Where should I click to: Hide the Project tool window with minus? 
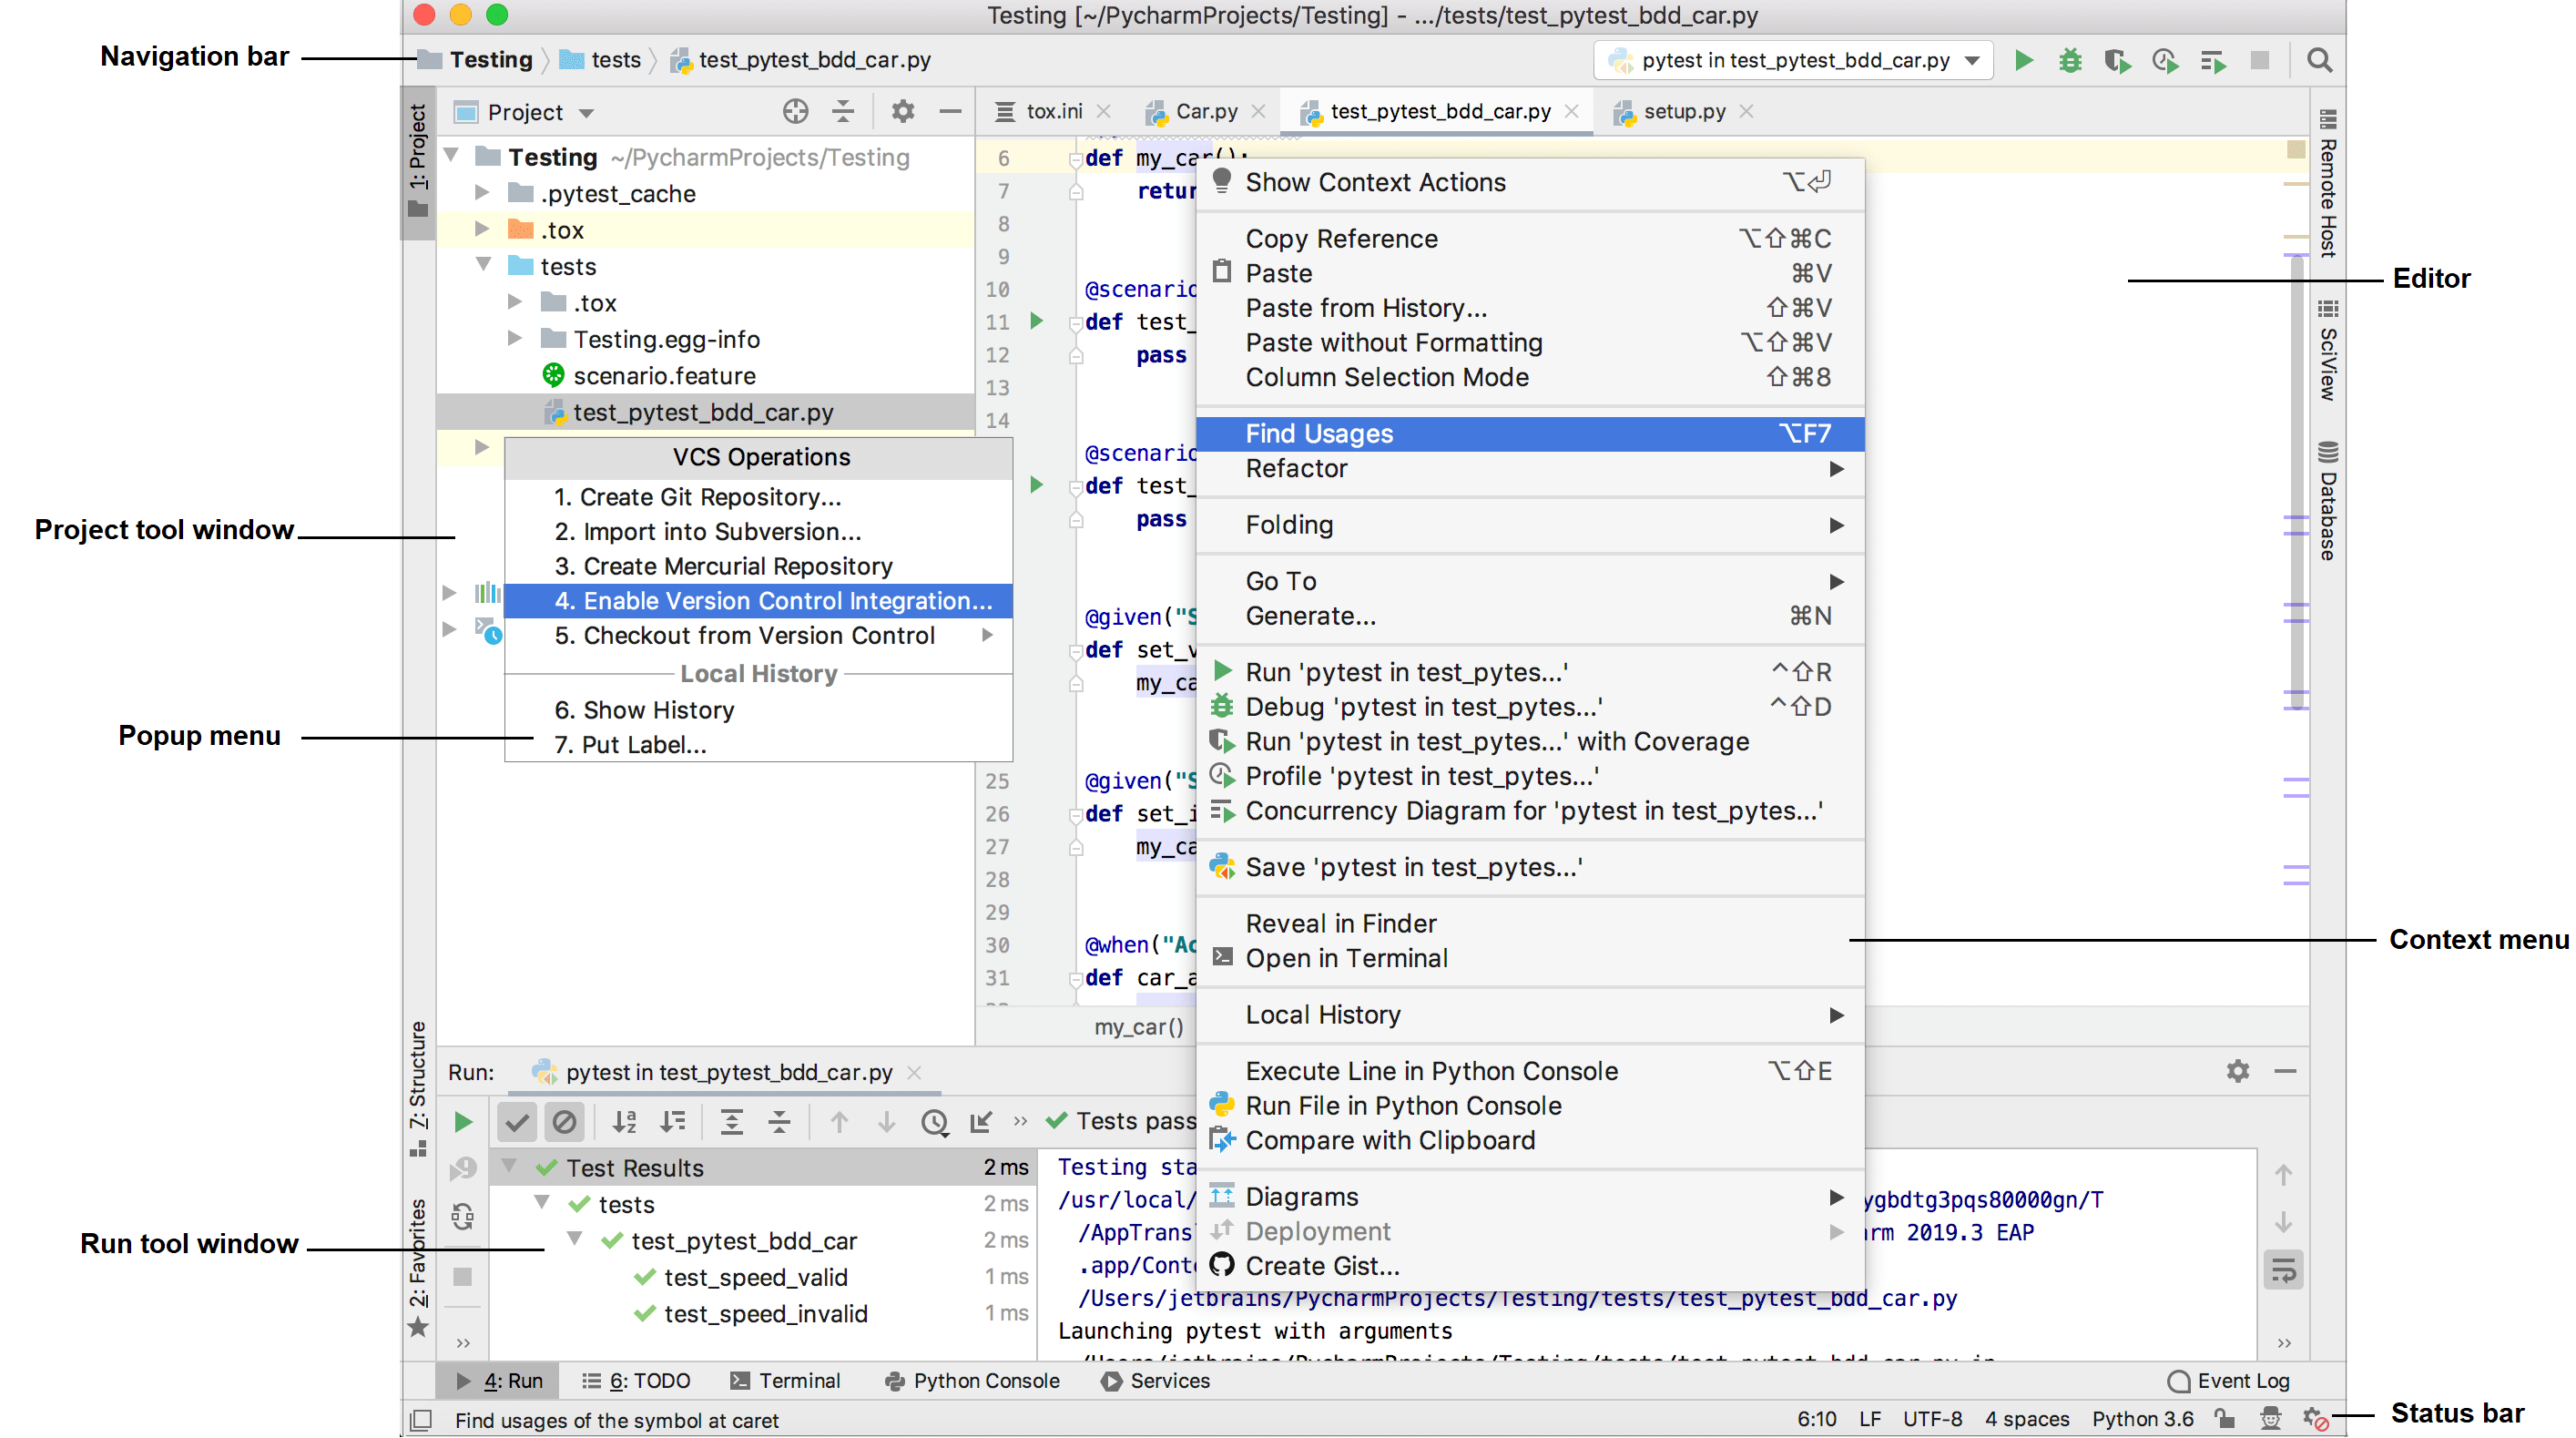950,111
